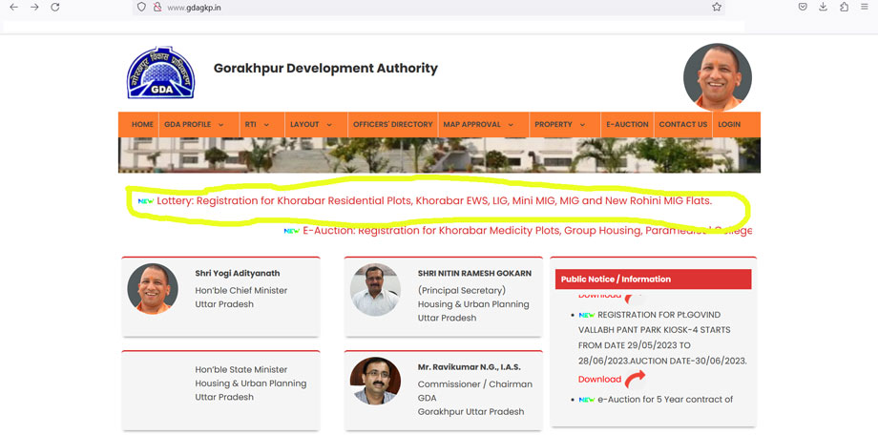
Task: Open the extensions puzzle icon
Action: pyautogui.click(x=844, y=7)
